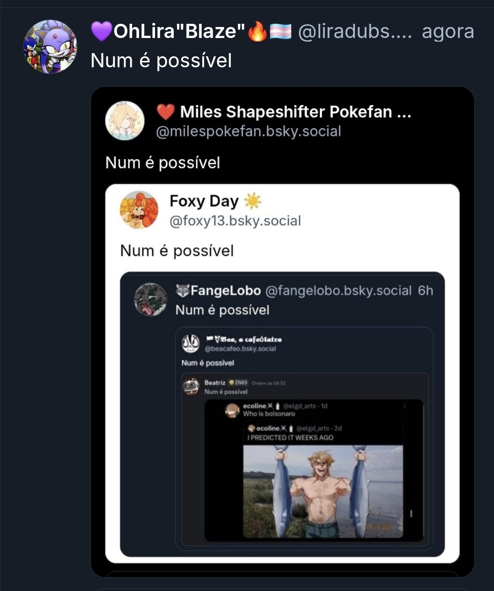This screenshot has height=591, width=494.
Task: Open the @beacafeo.bsky.social handle
Action: (240, 349)
